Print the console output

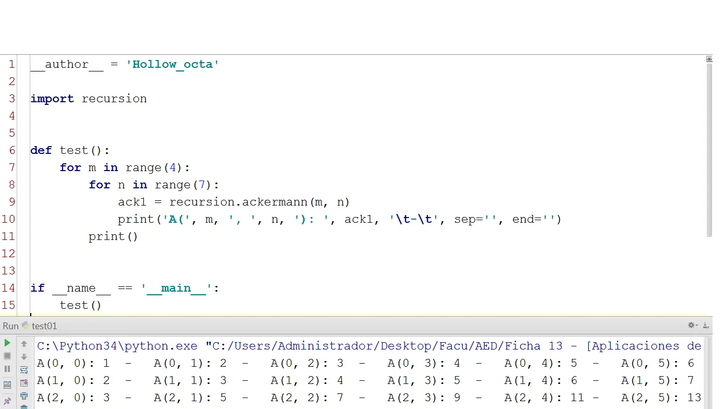tap(24, 396)
